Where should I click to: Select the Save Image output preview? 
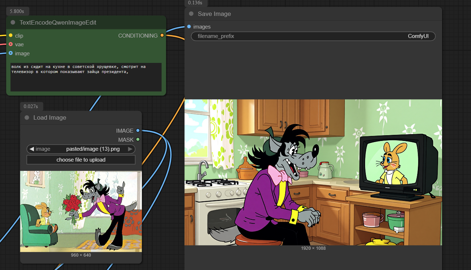(x=313, y=172)
